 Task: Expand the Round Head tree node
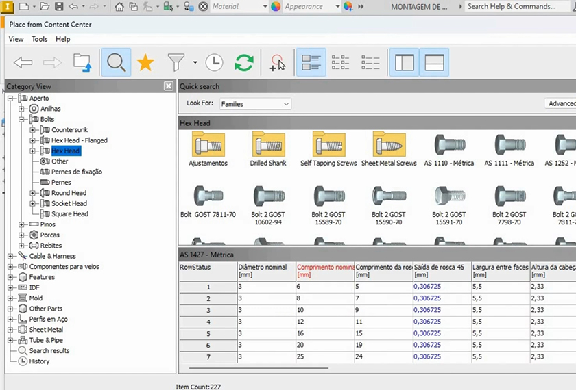pos(32,193)
